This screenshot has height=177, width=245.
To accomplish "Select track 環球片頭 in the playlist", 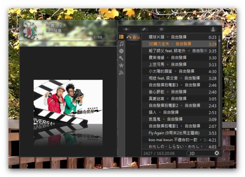I will [179, 37].
